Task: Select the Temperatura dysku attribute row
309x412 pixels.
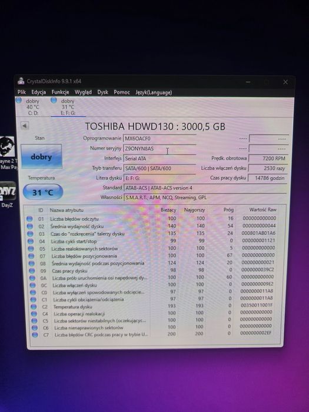Action: click(153, 306)
